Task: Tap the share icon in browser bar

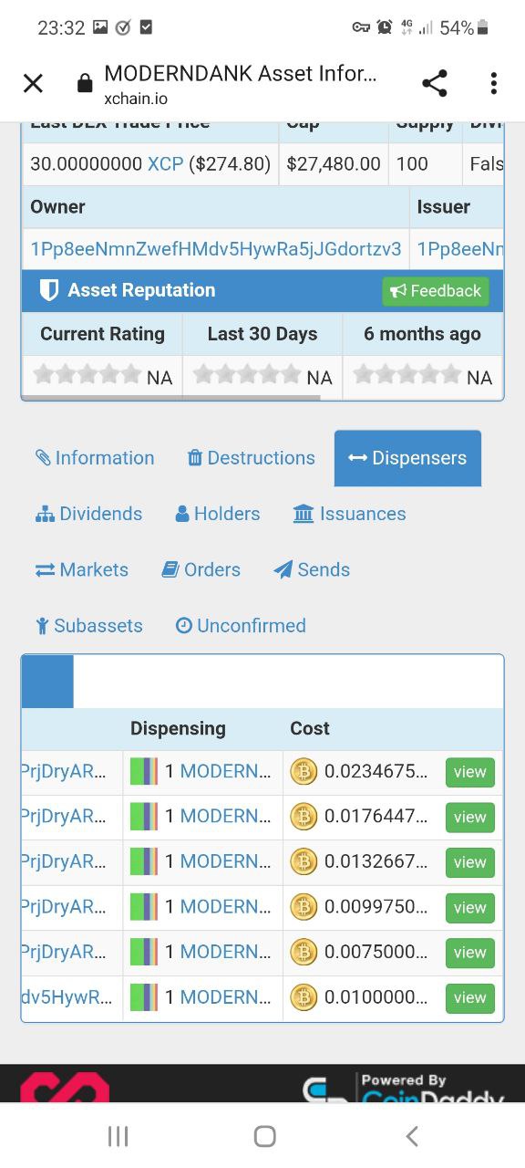Action: coord(435,83)
